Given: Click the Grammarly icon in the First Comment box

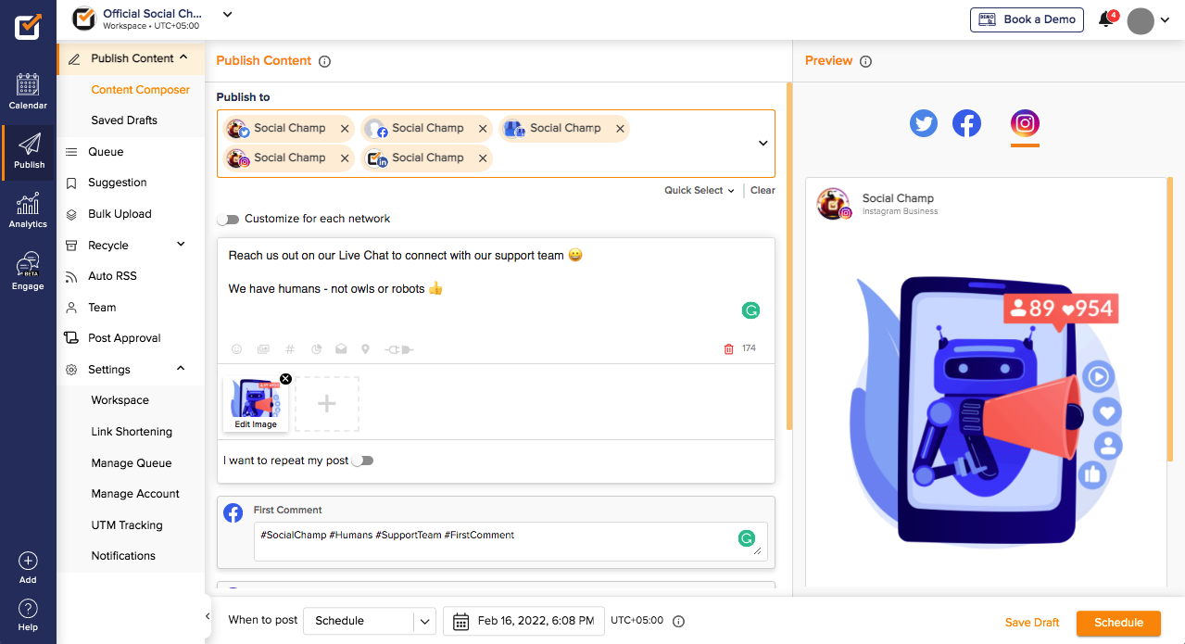Looking at the screenshot, I should pyautogui.click(x=747, y=537).
